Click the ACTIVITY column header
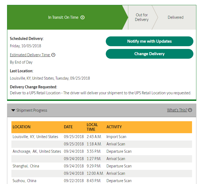 tap(114, 127)
